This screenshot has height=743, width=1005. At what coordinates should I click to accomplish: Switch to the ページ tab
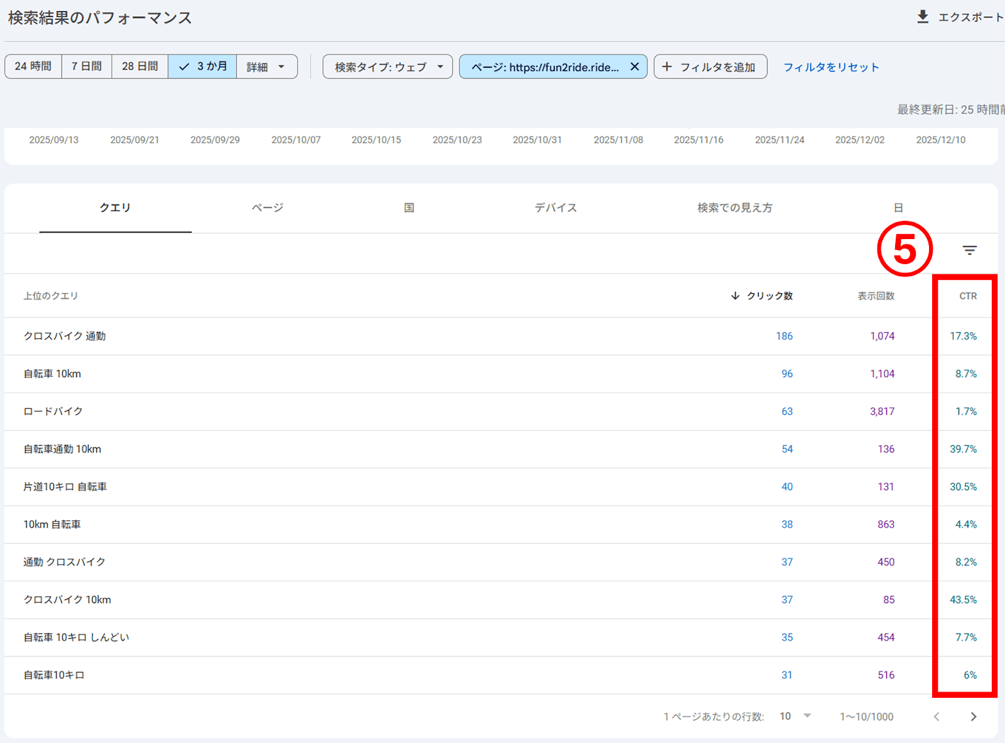266,208
